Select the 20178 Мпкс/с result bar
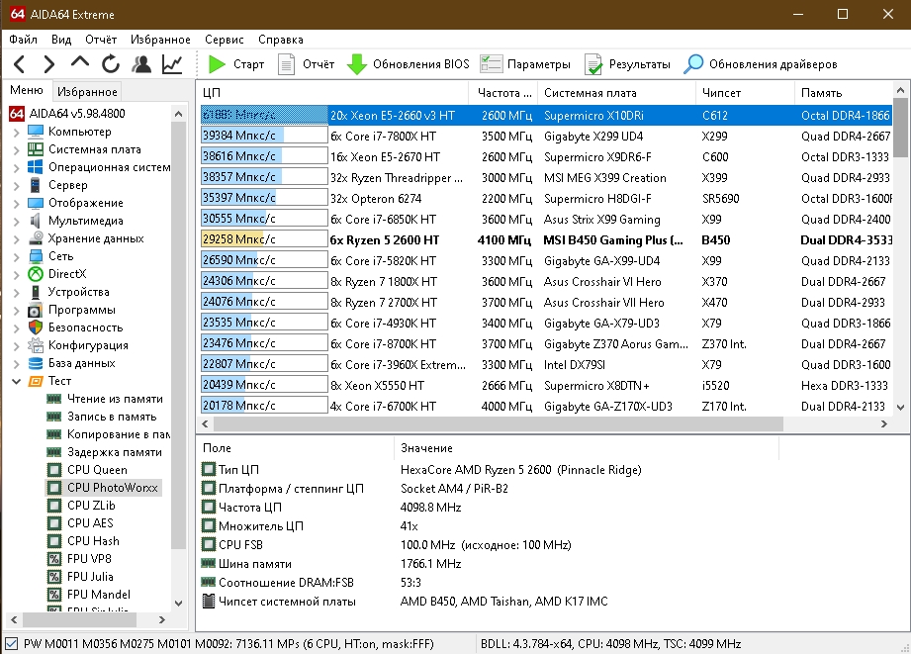911x654 pixels. [x=264, y=406]
